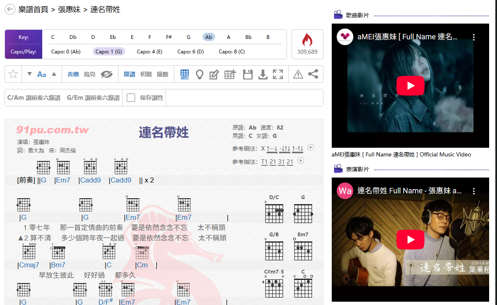Choose Capo: 0 (Ab)
This screenshot has width=497, height=305.
tap(66, 52)
